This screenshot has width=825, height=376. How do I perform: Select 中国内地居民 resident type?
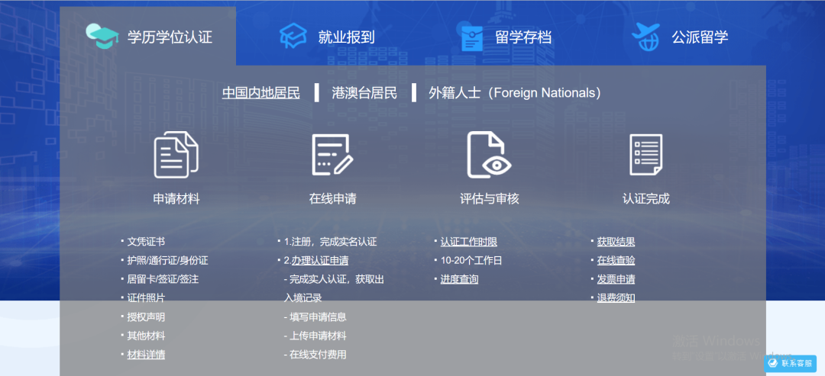(x=261, y=93)
